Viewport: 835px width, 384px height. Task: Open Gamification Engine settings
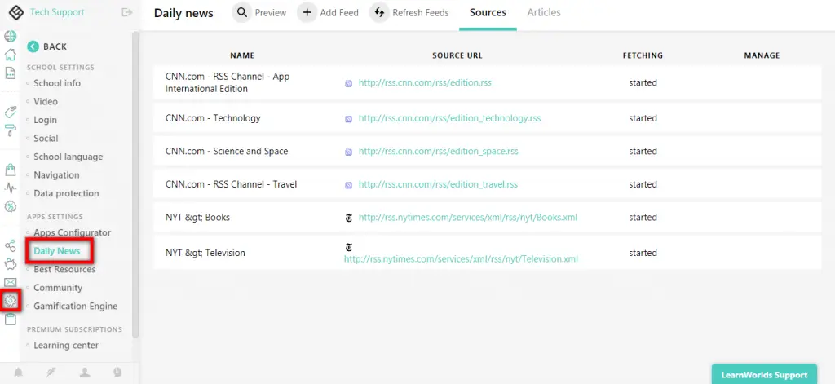75,306
